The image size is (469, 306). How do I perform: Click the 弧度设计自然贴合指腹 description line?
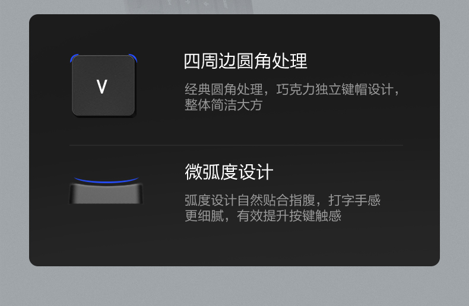[x=283, y=200]
